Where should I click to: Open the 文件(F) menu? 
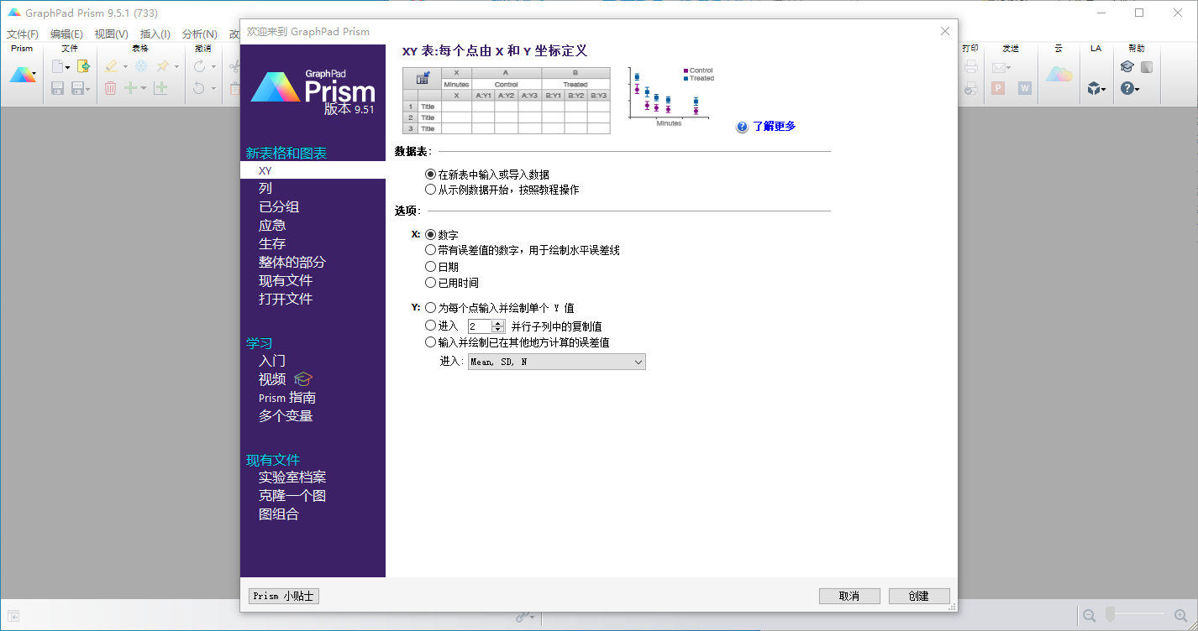23,34
